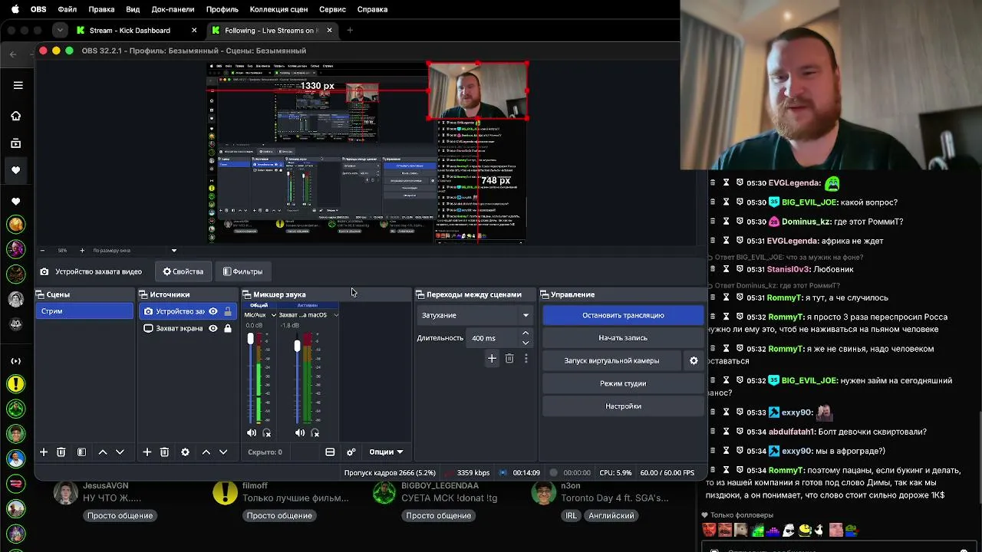Viewport: 982px width, 552px height.
Task: Add a new scene with the plus icon
Action: [44, 452]
